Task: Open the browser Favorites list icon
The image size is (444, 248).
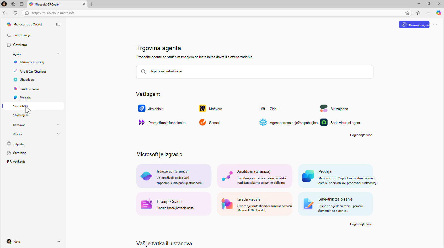Action: pyautogui.click(x=418, y=13)
